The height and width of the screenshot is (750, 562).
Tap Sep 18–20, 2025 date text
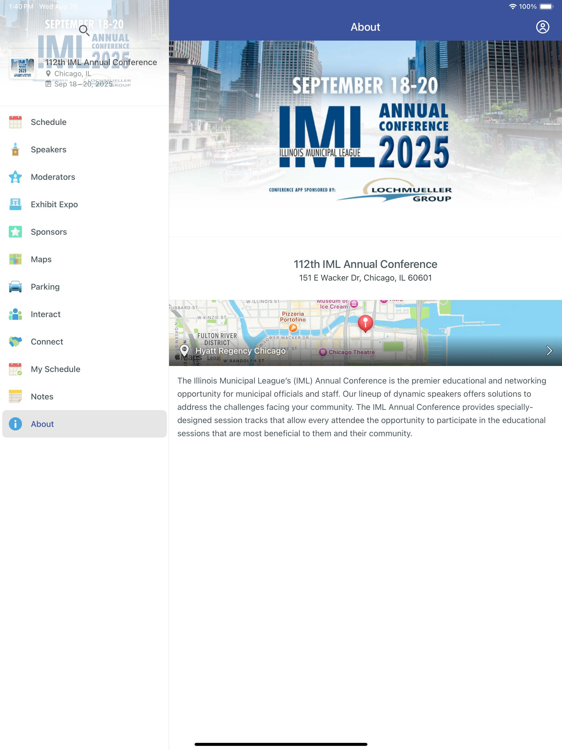(x=83, y=84)
